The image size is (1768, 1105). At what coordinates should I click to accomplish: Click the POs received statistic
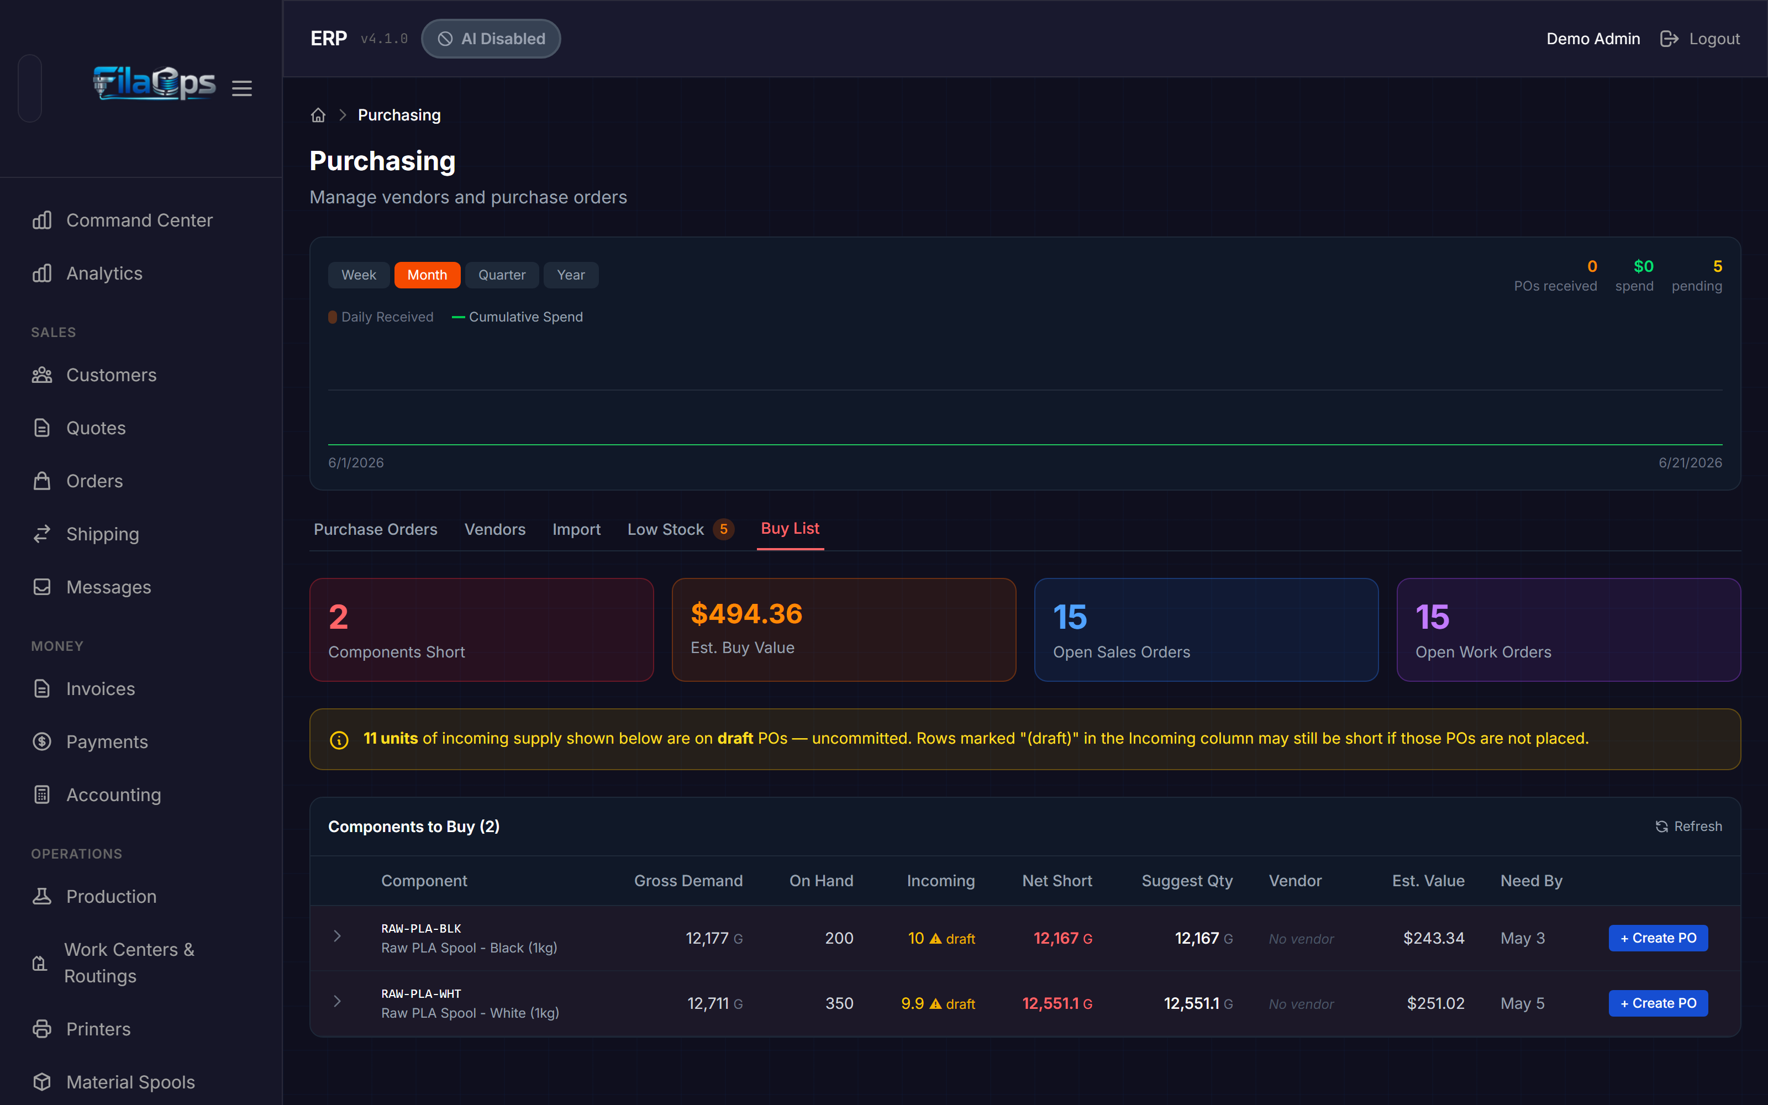pos(1555,276)
